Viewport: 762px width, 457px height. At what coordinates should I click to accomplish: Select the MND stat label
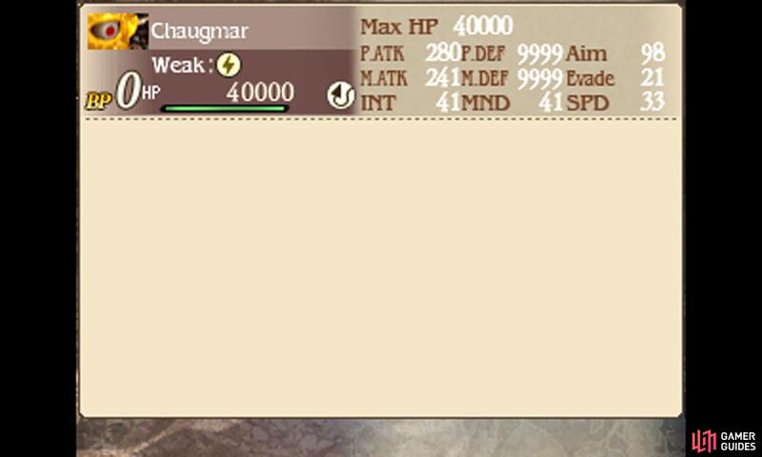coord(485,104)
